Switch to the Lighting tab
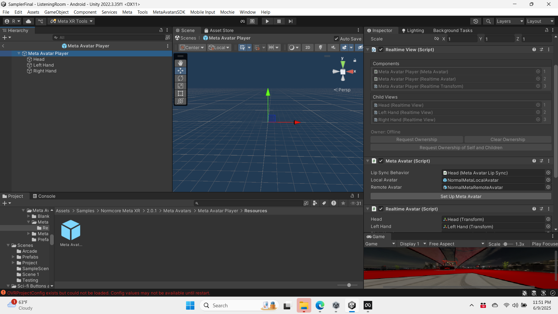Viewport: 558px width, 314px height. (413, 30)
